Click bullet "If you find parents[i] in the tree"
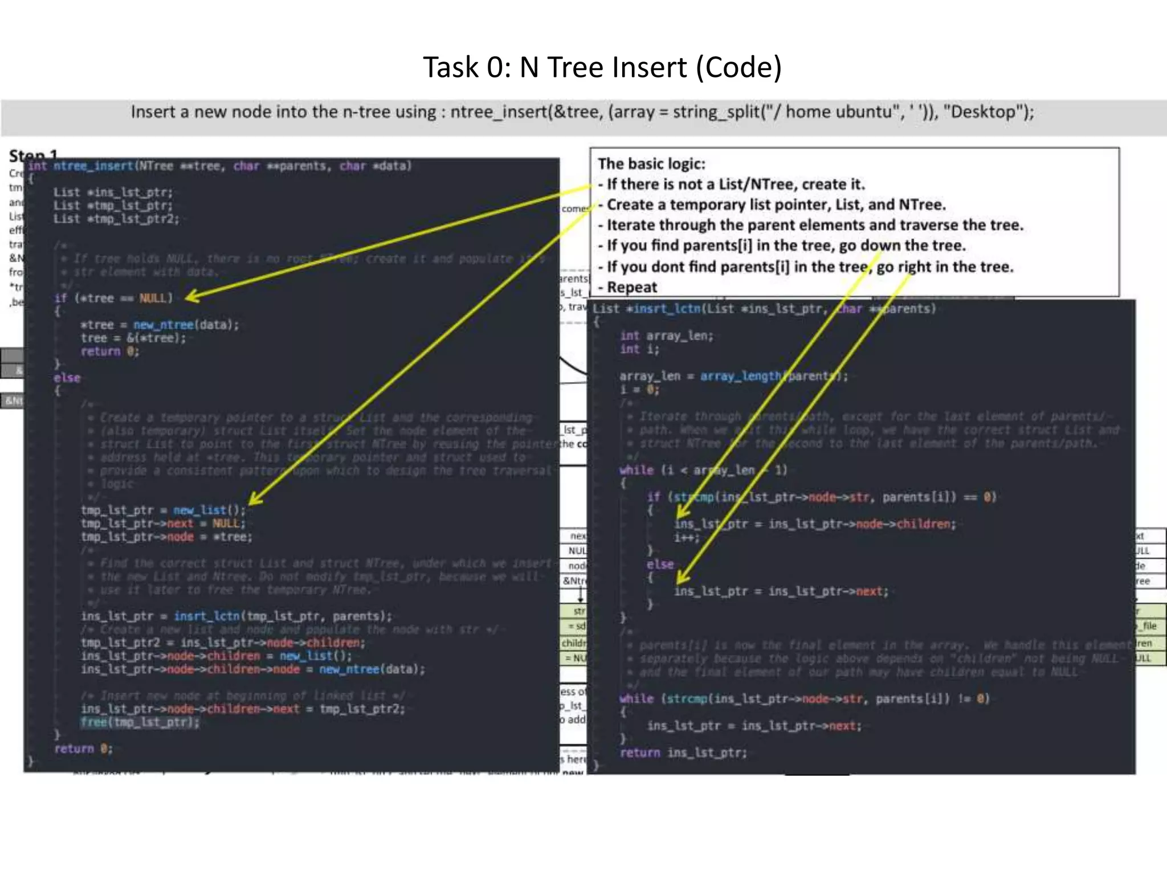This screenshot has height=875, width=1167. pos(782,246)
